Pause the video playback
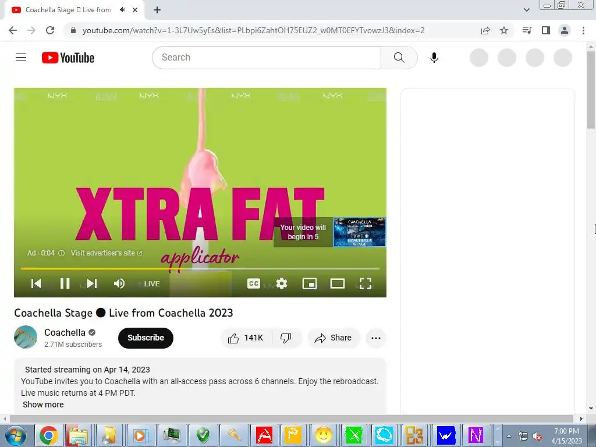Image resolution: width=596 pixels, height=447 pixels. point(65,283)
